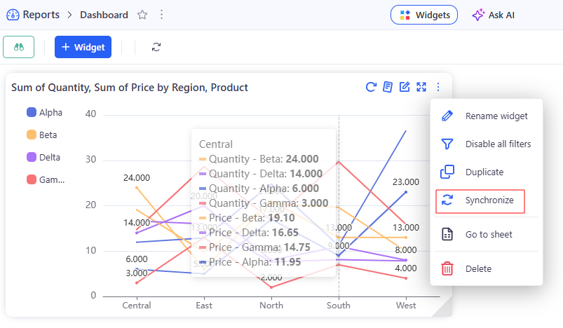
Task: Click the edit widget pencil icon
Action: [x=405, y=87]
